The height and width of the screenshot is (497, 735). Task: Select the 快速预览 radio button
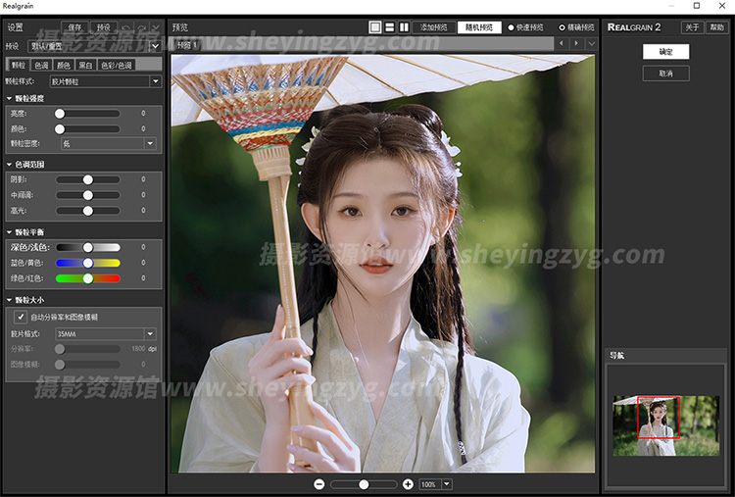pyautogui.click(x=511, y=27)
